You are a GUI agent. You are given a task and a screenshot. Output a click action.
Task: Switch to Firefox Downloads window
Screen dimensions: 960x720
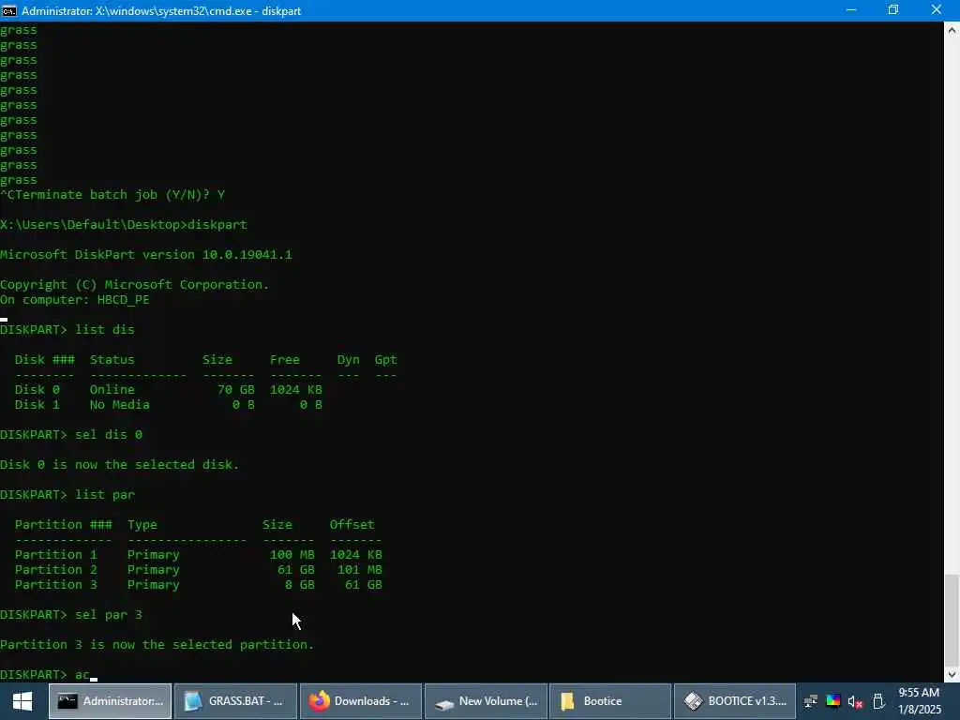360,701
